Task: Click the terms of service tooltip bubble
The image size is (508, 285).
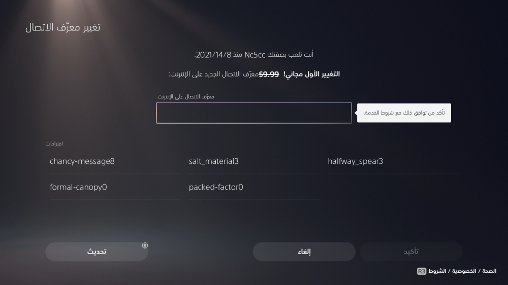Action: point(404,113)
